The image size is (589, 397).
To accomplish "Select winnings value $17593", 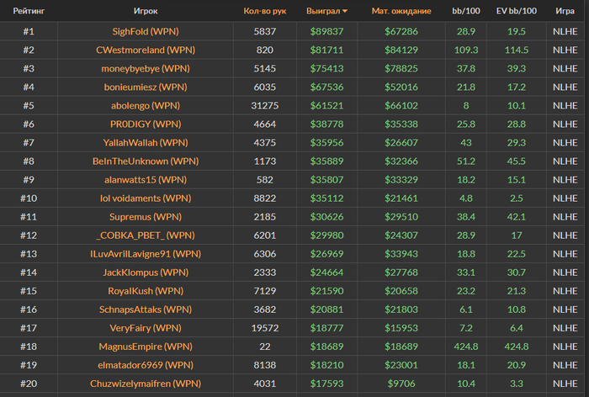I will pos(326,384).
